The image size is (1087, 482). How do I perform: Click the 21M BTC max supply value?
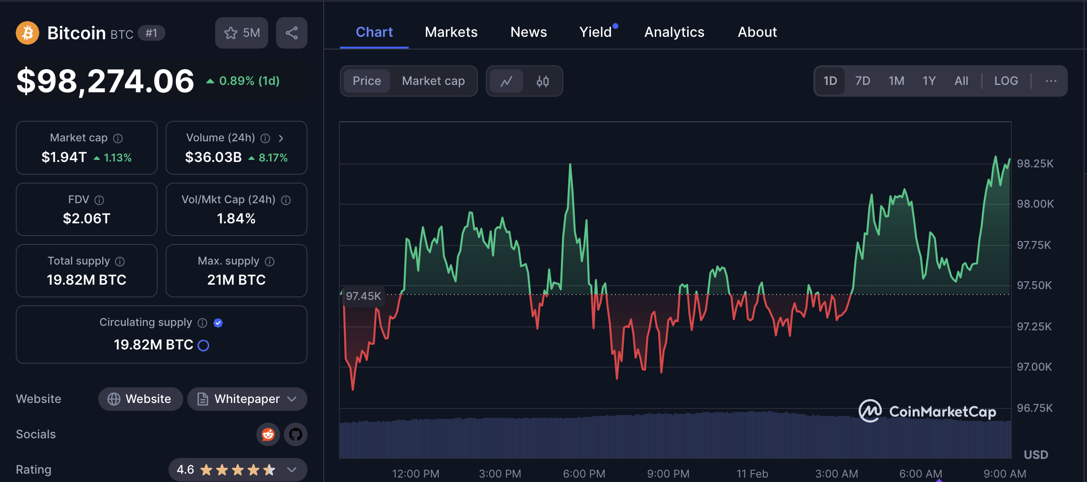pyautogui.click(x=236, y=280)
